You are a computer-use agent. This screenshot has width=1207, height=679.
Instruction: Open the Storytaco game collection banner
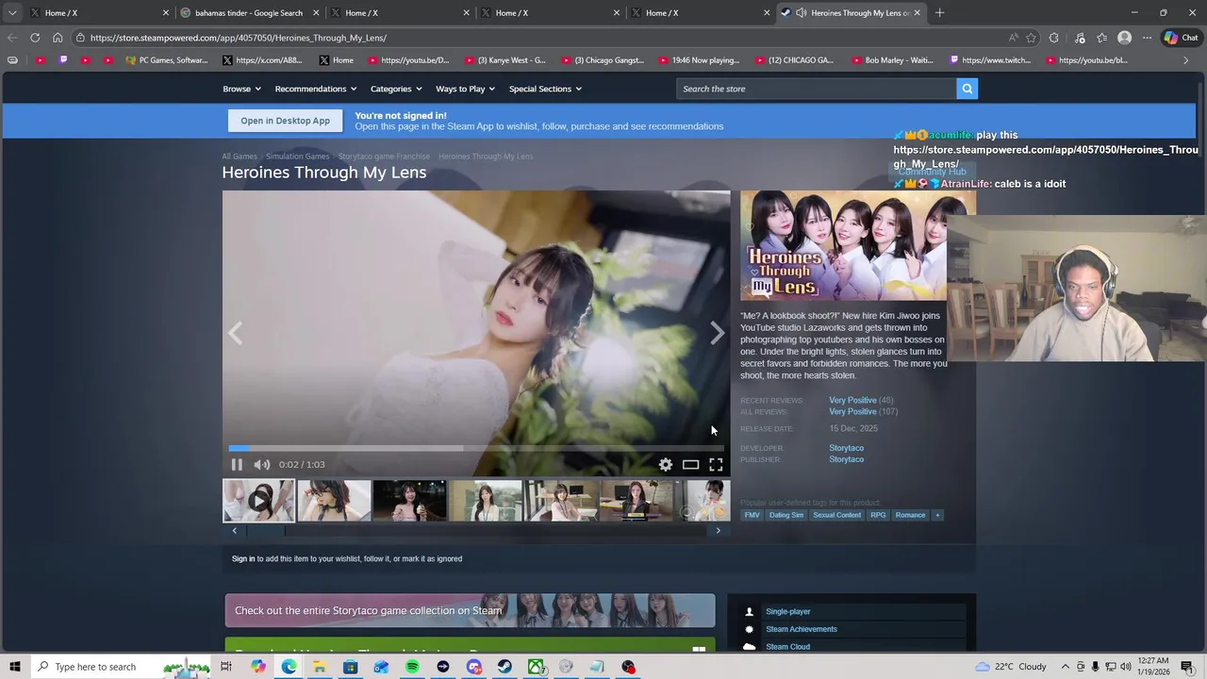(470, 610)
